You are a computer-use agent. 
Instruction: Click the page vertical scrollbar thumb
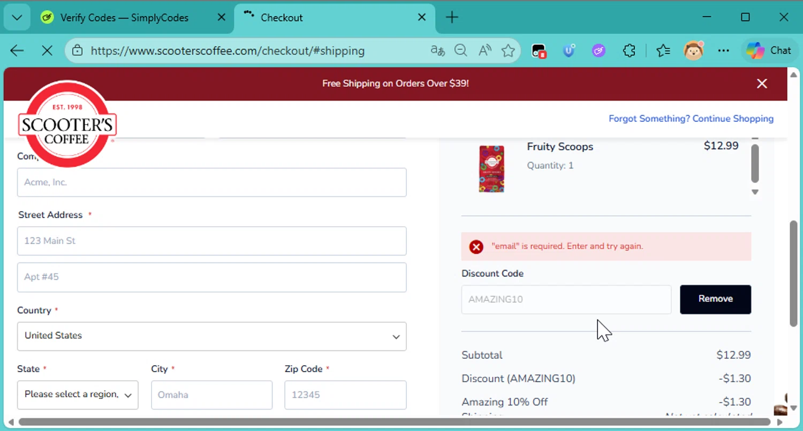click(x=793, y=273)
